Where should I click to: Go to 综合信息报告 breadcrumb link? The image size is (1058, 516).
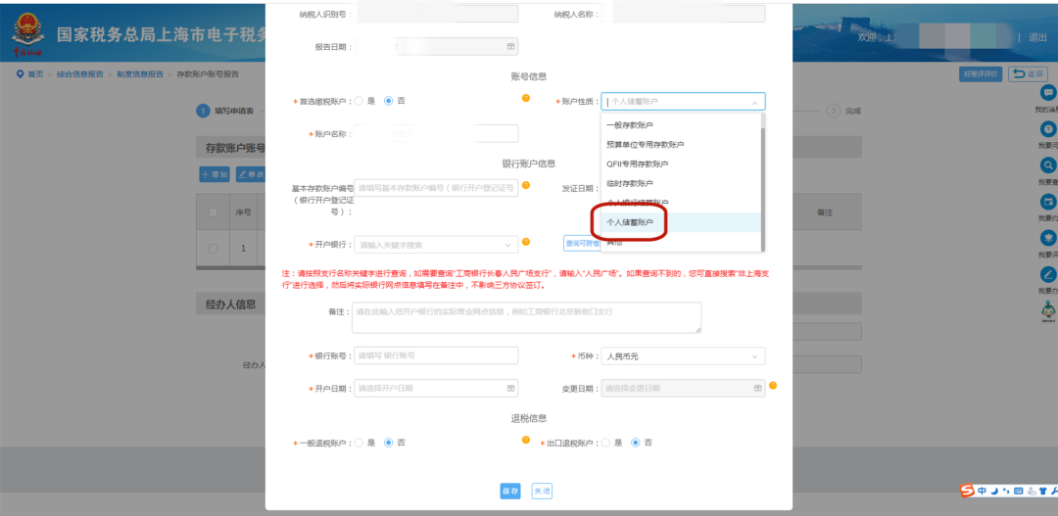point(79,74)
